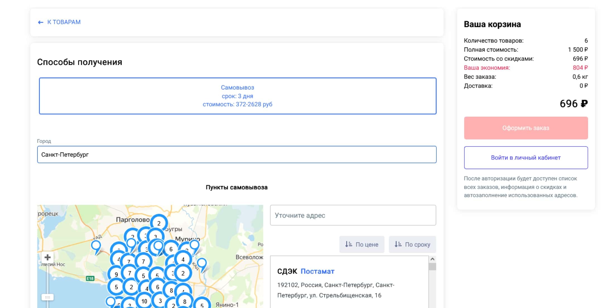Viewport: 616px width, 308px height.
Task: Open the map cluster numbered 9
Action: [x=116, y=274]
